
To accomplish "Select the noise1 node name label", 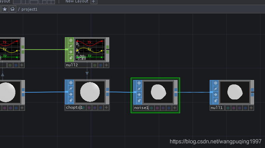I will pyautogui.click(x=141, y=108).
